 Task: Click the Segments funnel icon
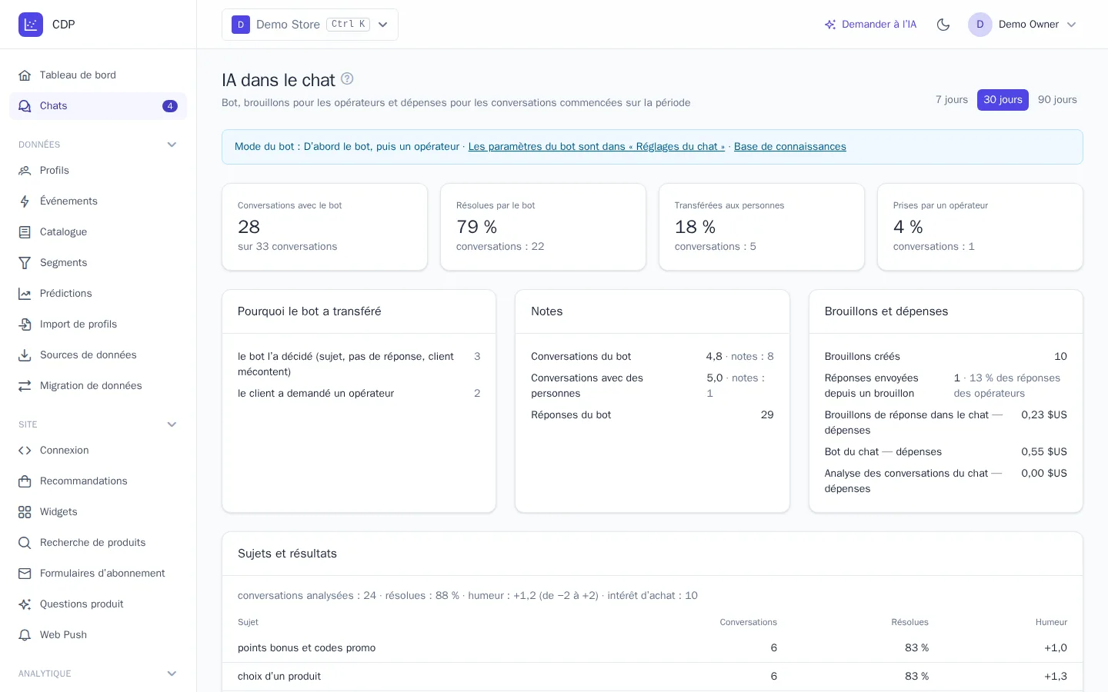click(25, 263)
